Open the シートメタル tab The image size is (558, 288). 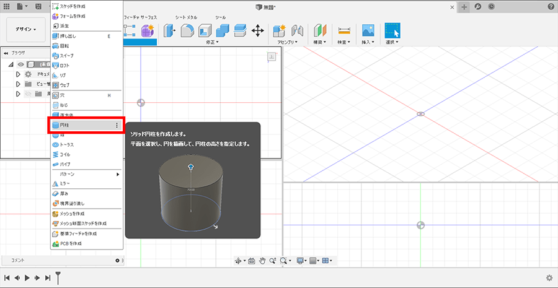point(185,17)
